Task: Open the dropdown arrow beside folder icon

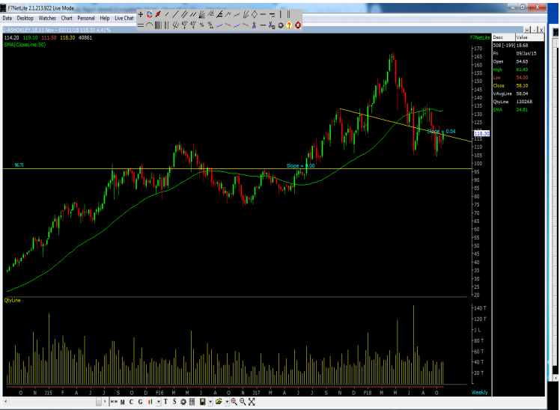Action: (227, 402)
